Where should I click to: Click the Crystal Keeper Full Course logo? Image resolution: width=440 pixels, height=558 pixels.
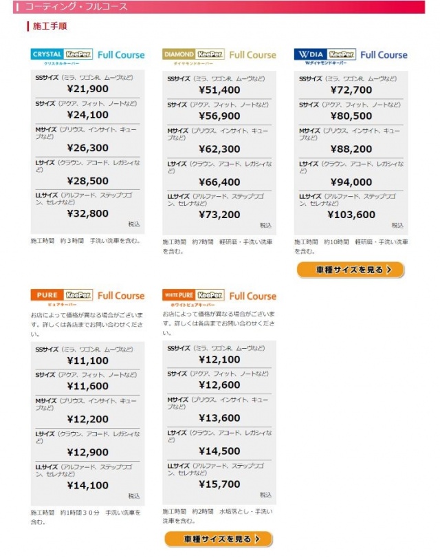pyautogui.click(x=88, y=55)
